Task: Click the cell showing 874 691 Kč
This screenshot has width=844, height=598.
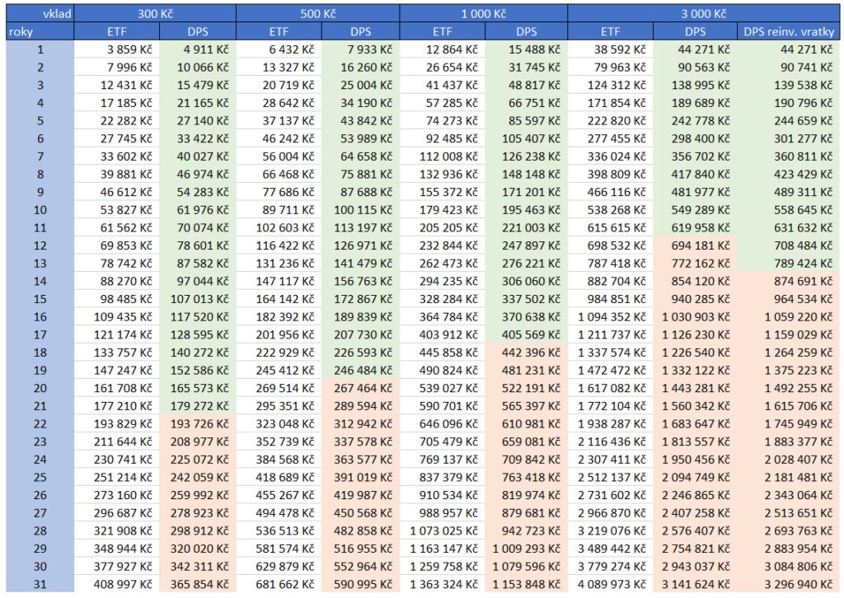Action: pyautogui.click(x=788, y=281)
